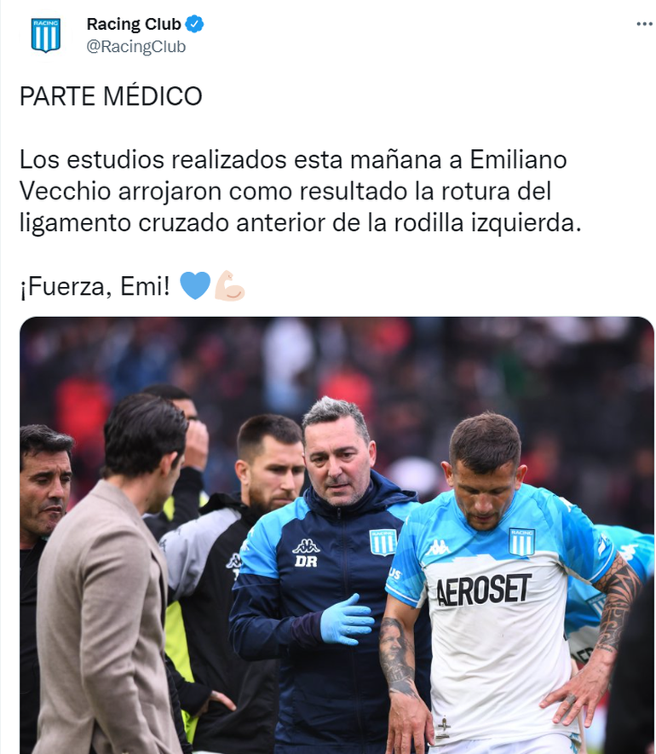The width and height of the screenshot is (656, 754).
Task: Click the Racing crest on navy jacket
Action: (x=383, y=542)
